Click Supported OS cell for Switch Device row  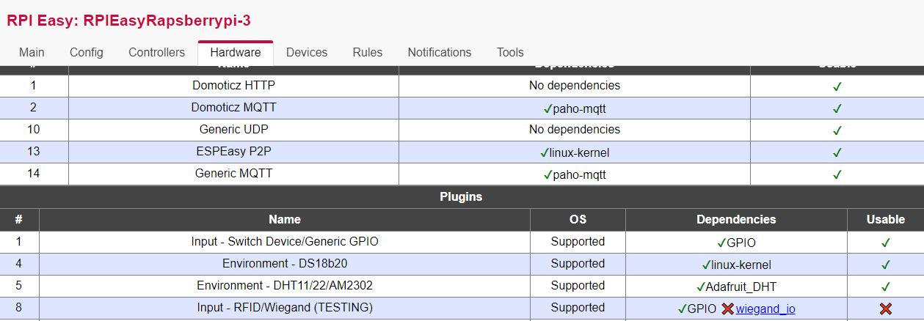578,241
